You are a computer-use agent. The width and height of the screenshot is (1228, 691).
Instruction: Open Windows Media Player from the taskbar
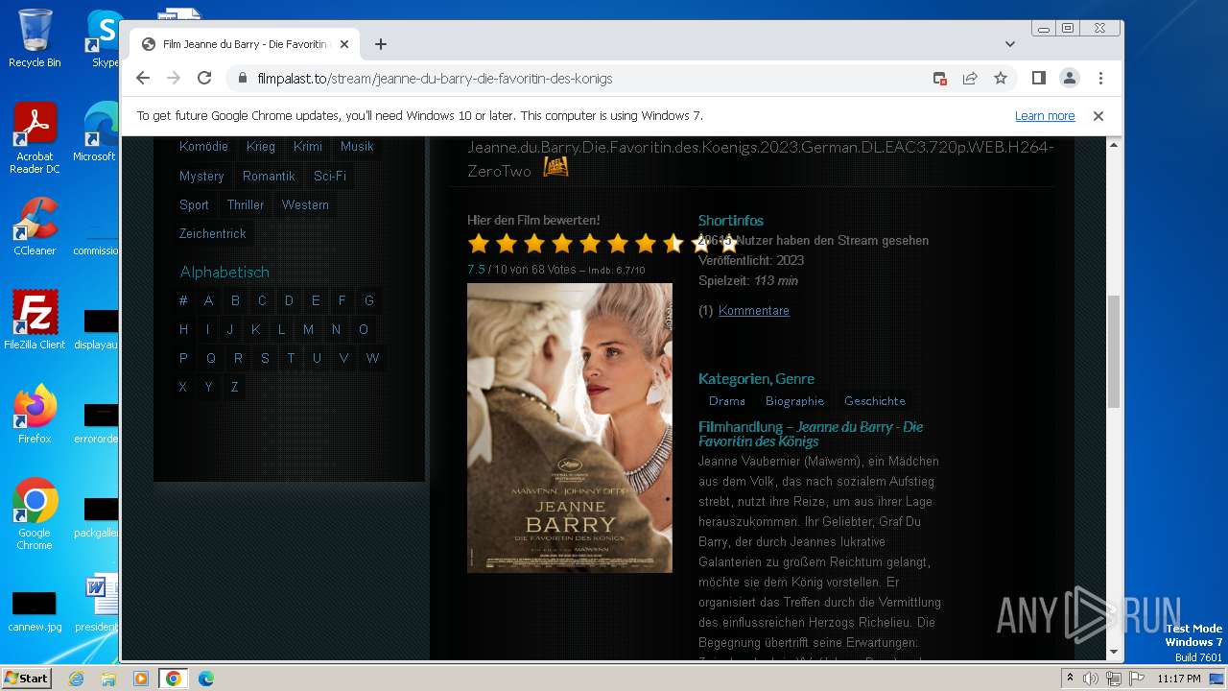[141, 679]
